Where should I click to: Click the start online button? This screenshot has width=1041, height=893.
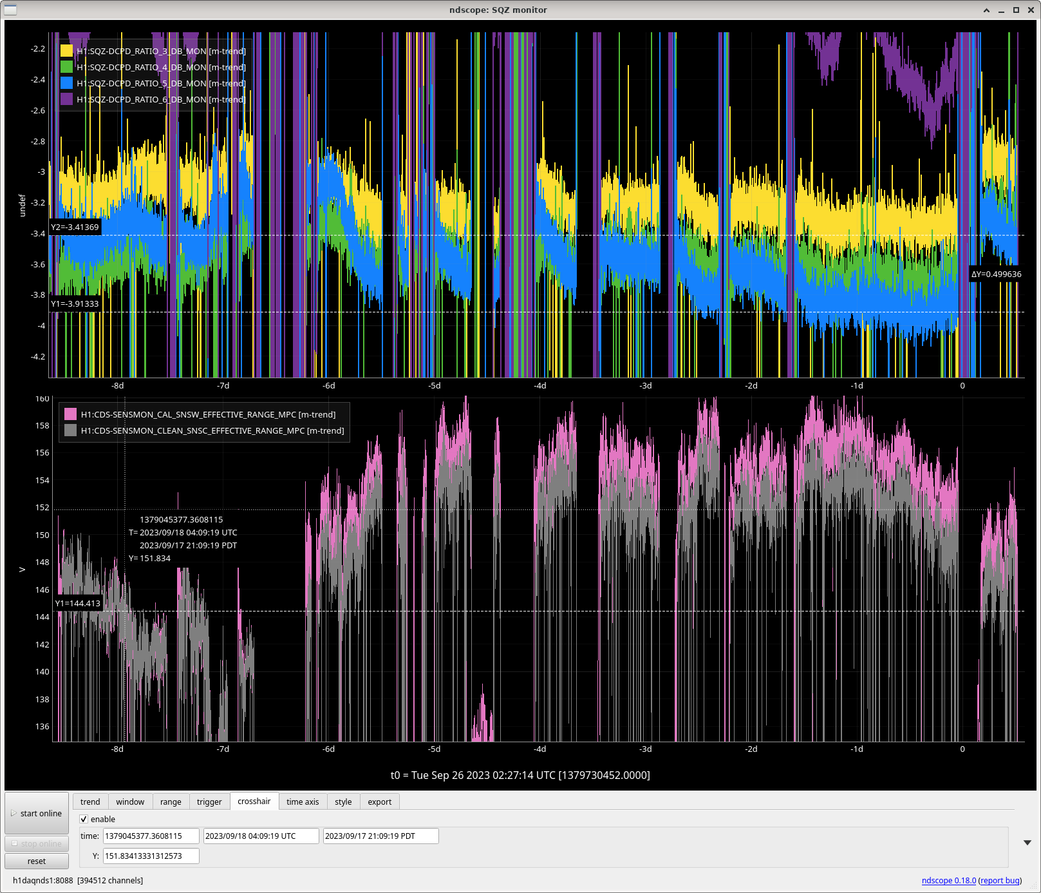[37, 813]
